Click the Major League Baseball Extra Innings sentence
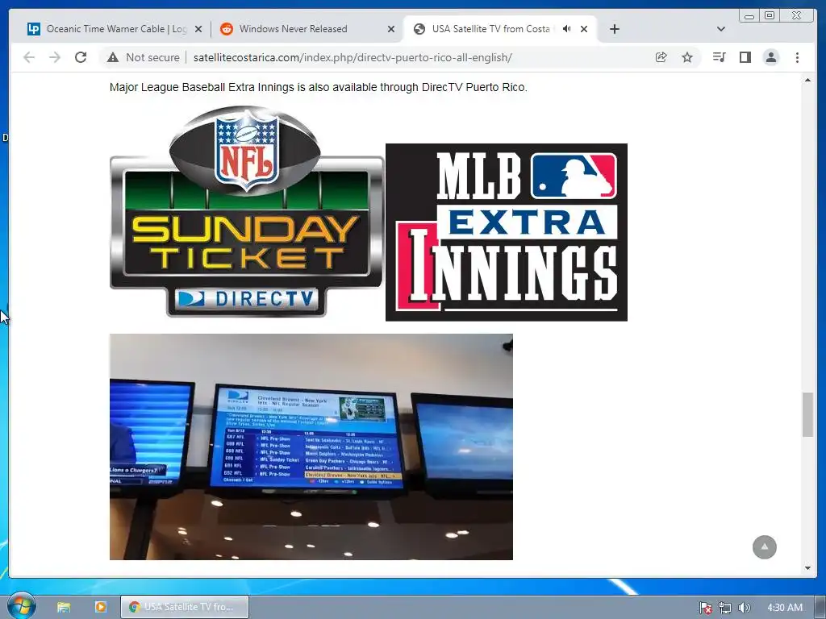Screen dimensions: 826x619 pyautogui.click(x=318, y=87)
